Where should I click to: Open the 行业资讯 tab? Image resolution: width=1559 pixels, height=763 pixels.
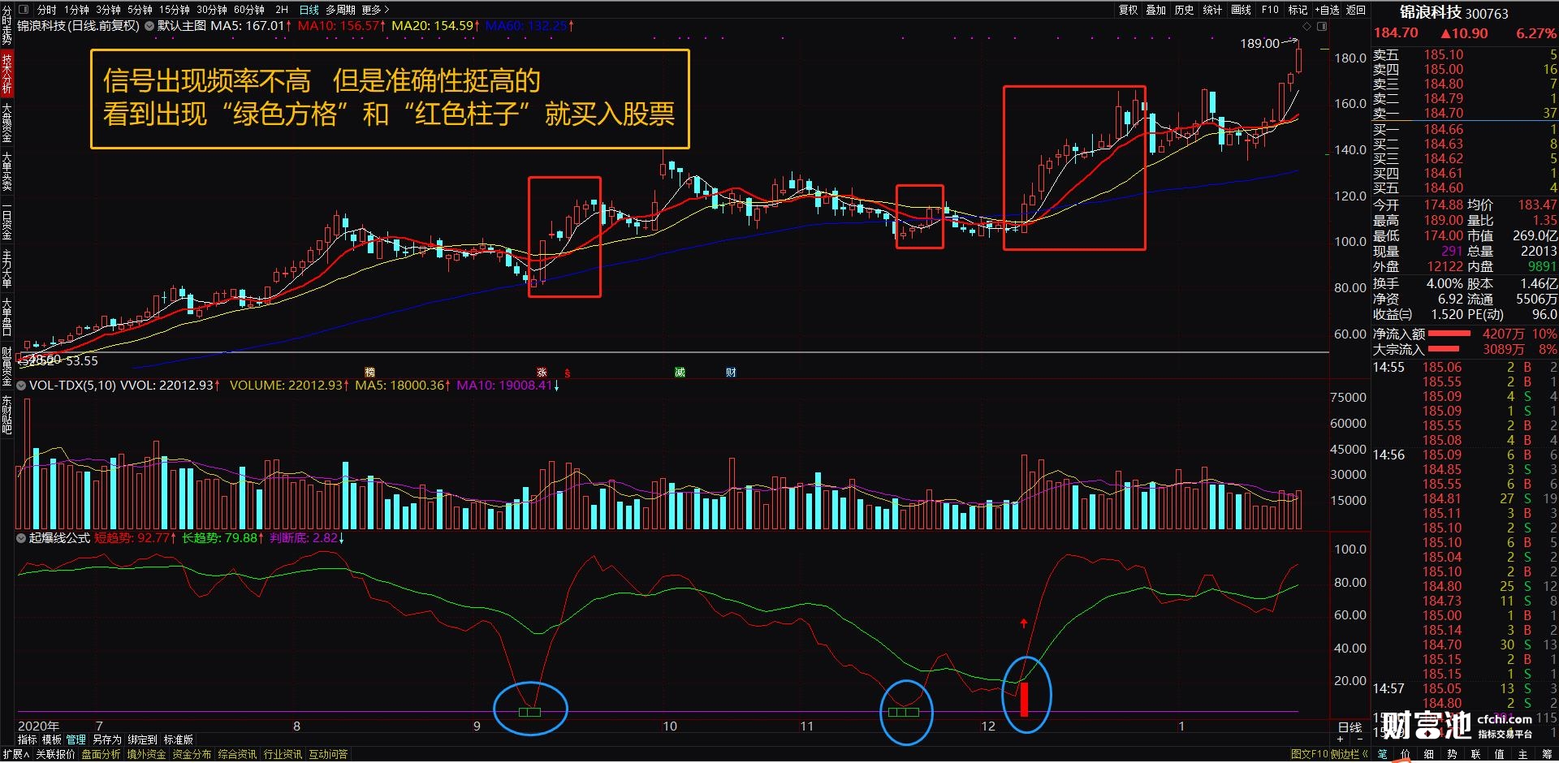(x=283, y=754)
